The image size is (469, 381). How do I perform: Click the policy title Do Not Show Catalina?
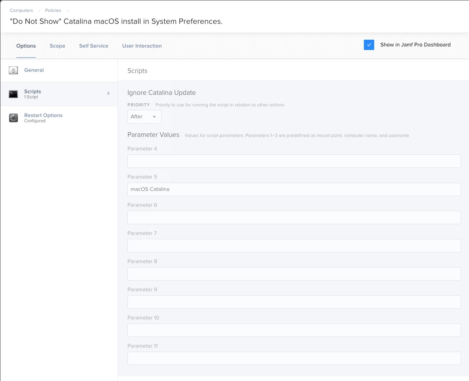tap(116, 21)
